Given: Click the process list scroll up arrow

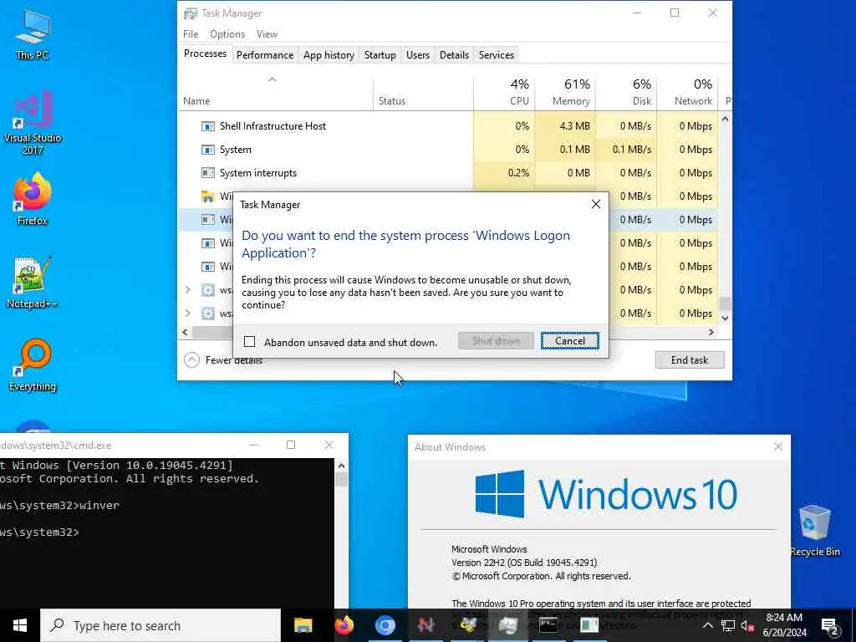Looking at the screenshot, I should click(x=725, y=119).
